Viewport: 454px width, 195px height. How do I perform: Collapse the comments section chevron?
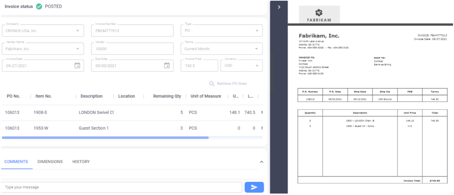point(261,162)
